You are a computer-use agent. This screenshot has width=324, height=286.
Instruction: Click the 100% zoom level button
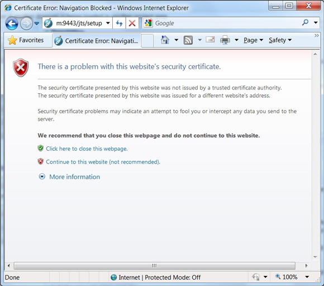pyautogui.click(x=287, y=277)
